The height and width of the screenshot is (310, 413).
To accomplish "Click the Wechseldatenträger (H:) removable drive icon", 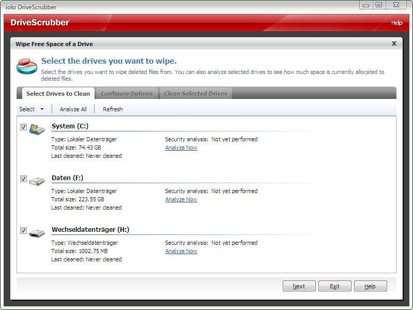I will coord(37,233).
